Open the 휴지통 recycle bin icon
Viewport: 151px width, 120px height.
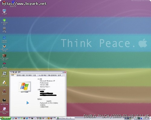coord(4,30)
